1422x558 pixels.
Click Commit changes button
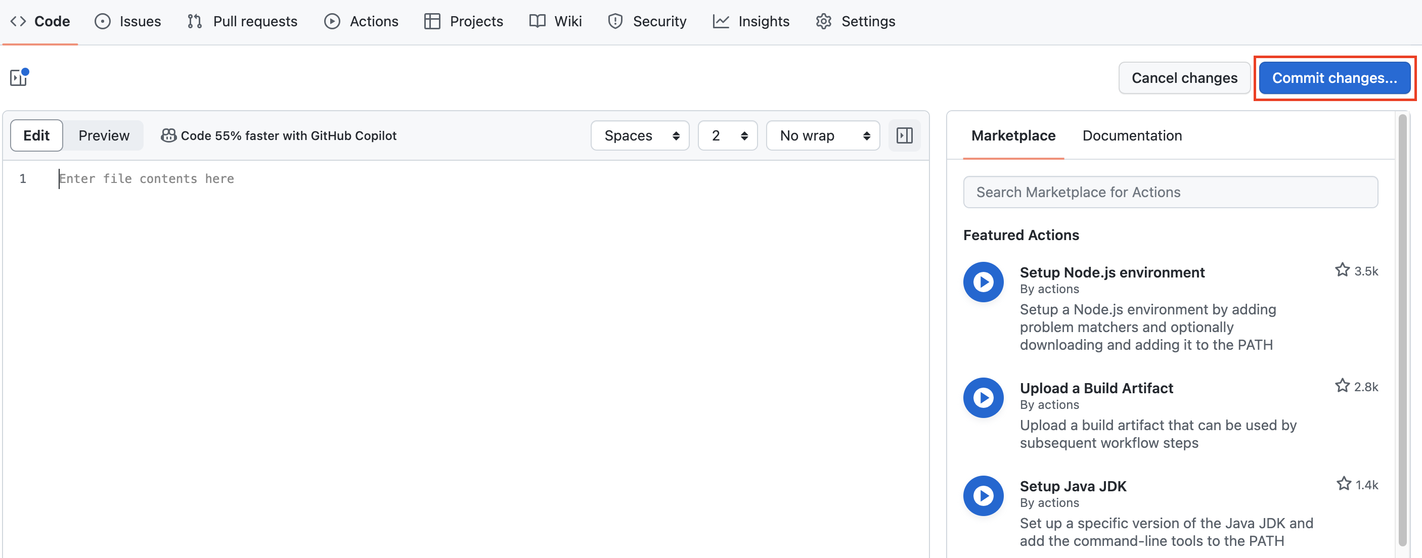[1334, 78]
